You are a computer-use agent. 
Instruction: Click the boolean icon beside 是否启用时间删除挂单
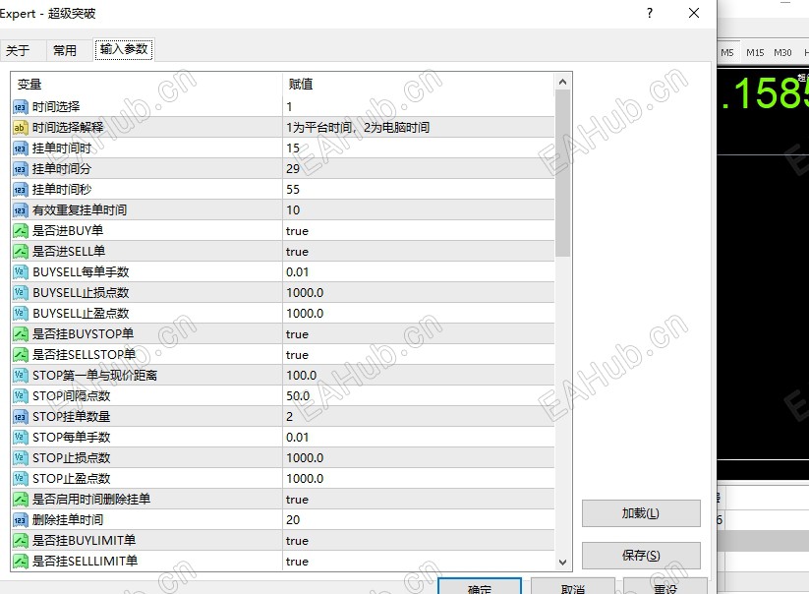[20, 499]
